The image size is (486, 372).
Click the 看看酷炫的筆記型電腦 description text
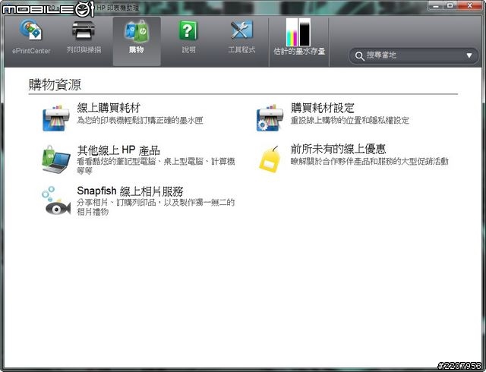pos(156,166)
